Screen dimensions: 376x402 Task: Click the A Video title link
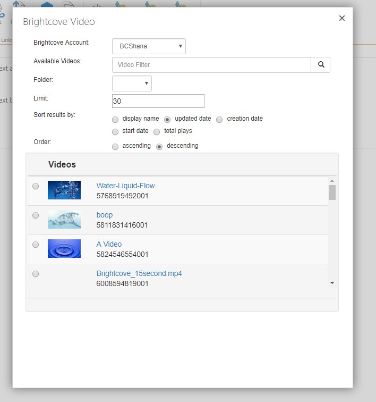coord(109,244)
